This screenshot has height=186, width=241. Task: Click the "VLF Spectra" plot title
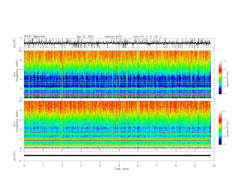[34, 36]
